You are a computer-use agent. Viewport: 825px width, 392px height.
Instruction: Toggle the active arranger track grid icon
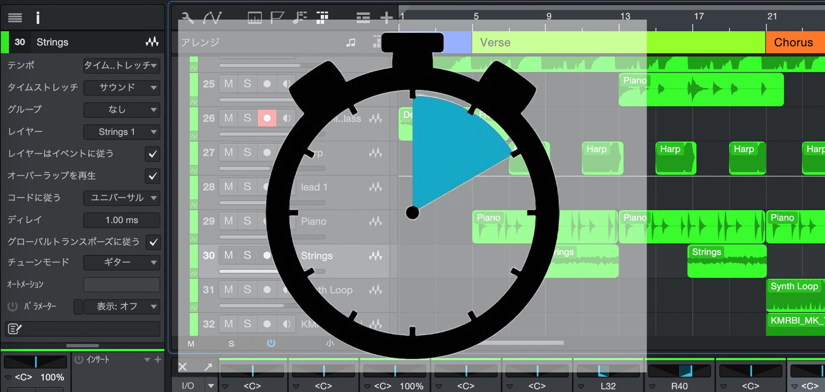(322, 18)
